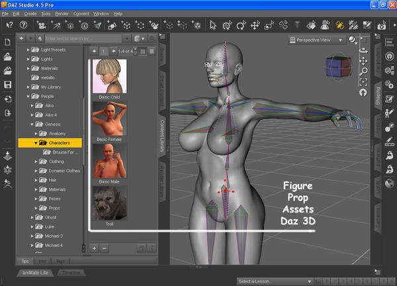397x286 pixels.
Task: Click the plus button below thumbnails
Action: click(94, 248)
